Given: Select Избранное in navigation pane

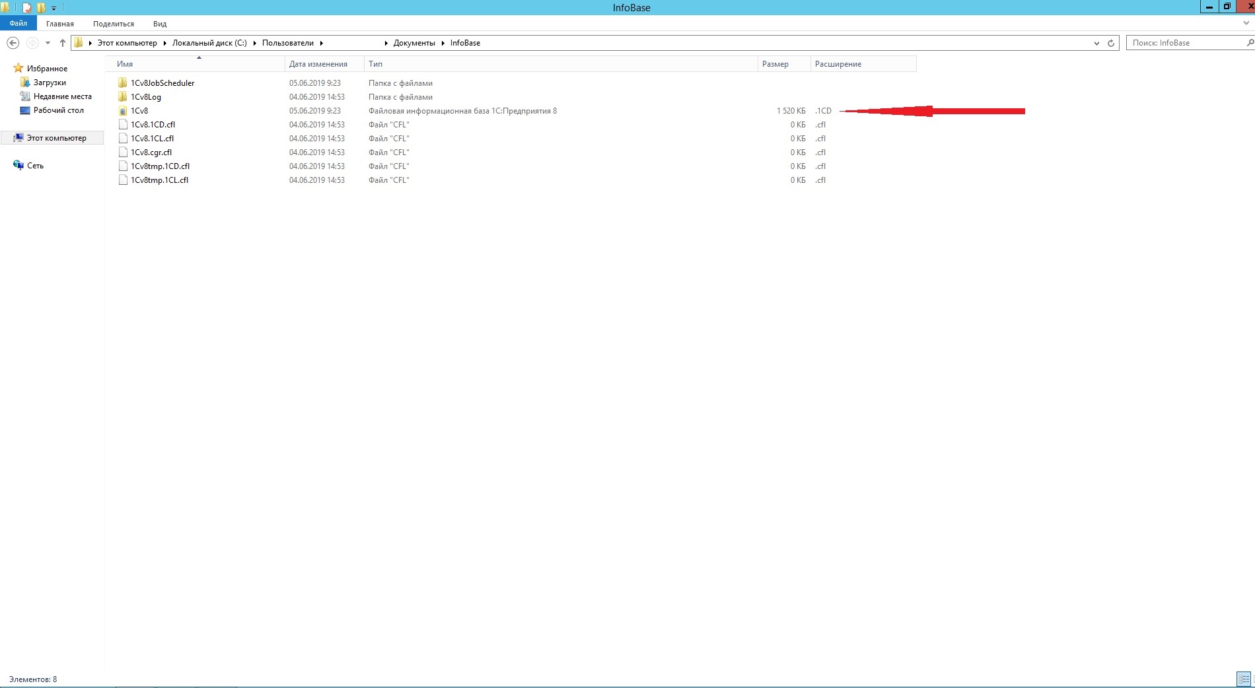Looking at the screenshot, I should pyautogui.click(x=47, y=69).
